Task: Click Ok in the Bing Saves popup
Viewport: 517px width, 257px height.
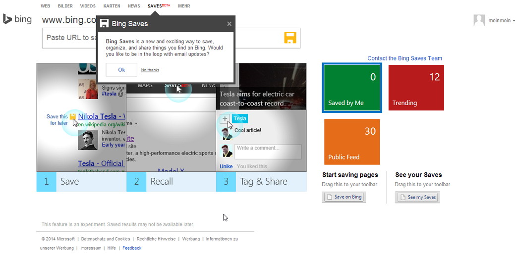Action: pyautogui.click(x=121, y=70)
